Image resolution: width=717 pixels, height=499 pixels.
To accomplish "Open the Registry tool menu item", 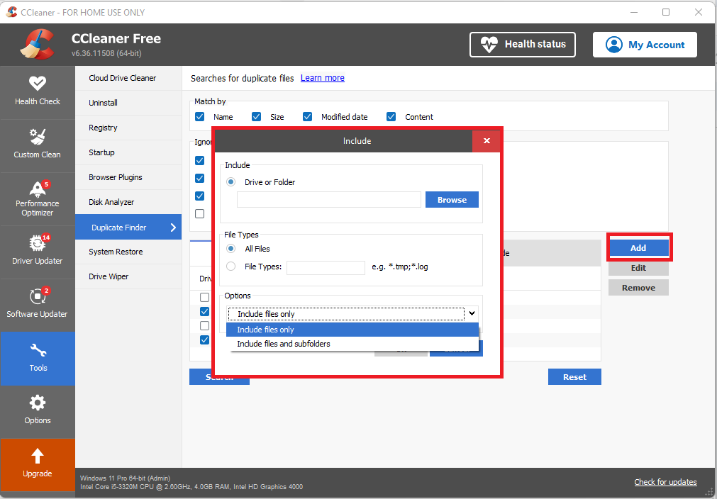I will point(103,128).
